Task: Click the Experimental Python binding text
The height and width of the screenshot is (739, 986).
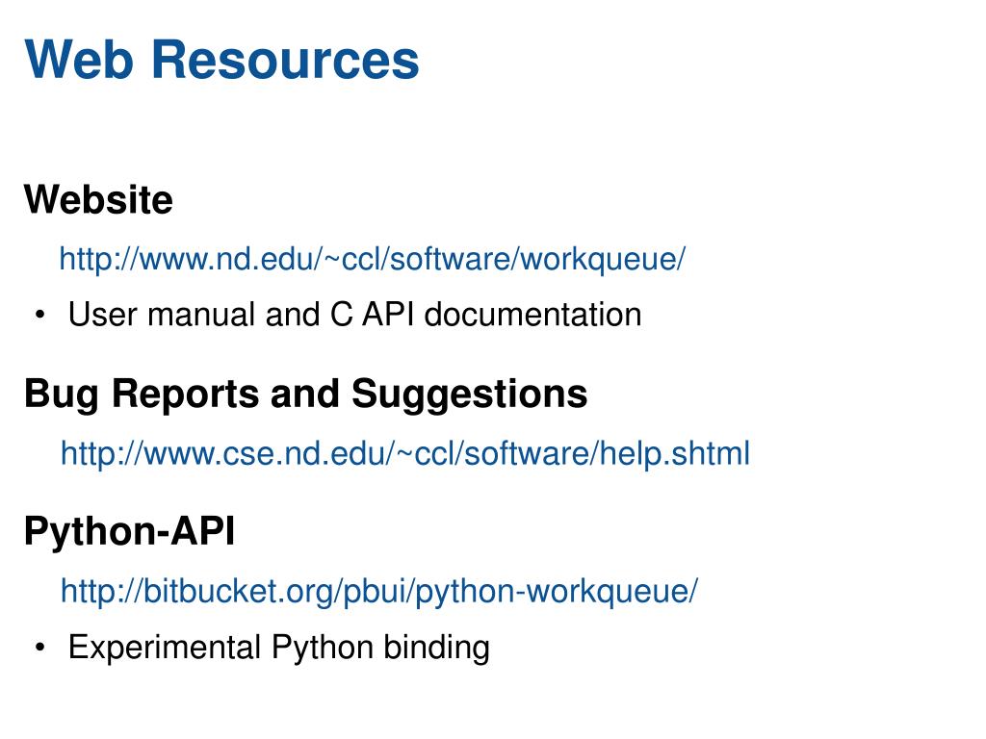Action: (279, 648)
